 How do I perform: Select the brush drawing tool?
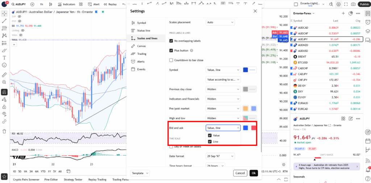coord(4,51)
